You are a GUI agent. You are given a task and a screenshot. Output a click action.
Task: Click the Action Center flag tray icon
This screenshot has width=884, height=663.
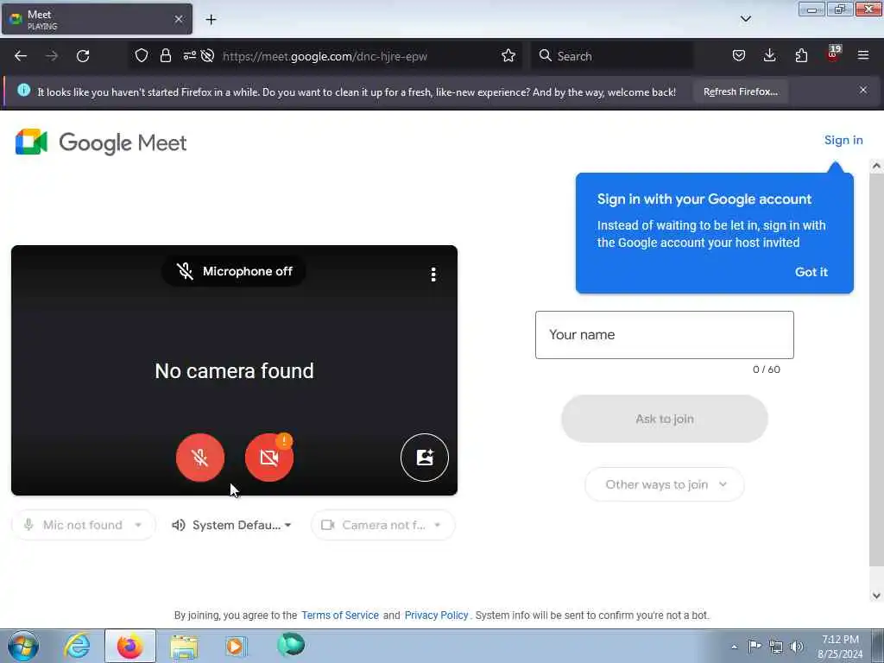tap(755, 646)
